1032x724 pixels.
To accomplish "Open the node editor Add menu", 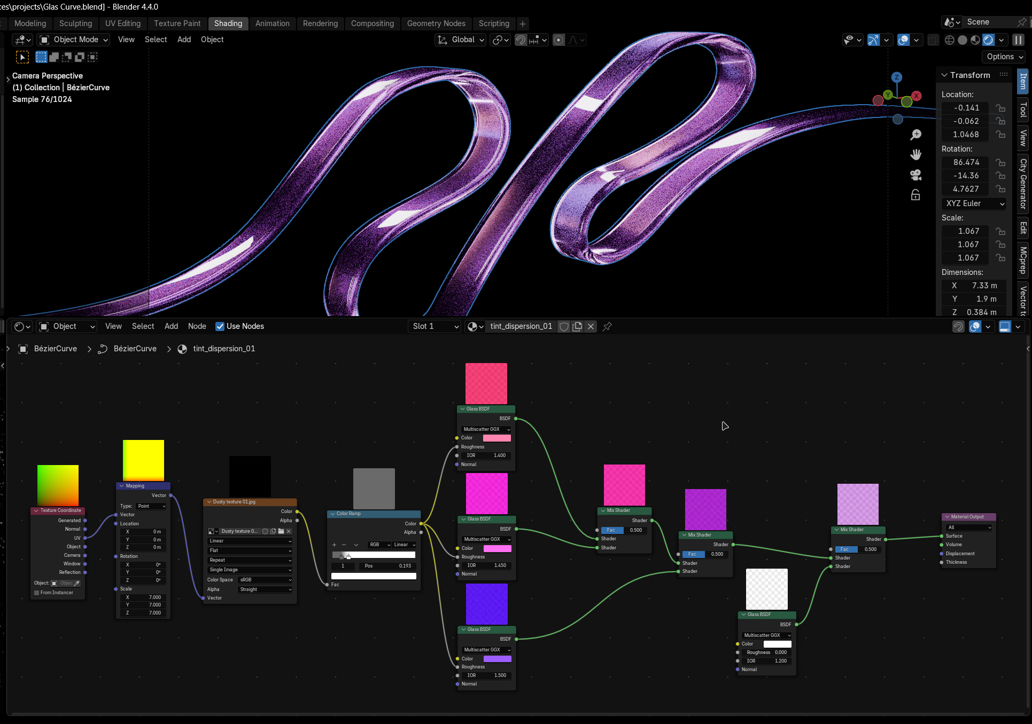I will (x=171, y=326).
